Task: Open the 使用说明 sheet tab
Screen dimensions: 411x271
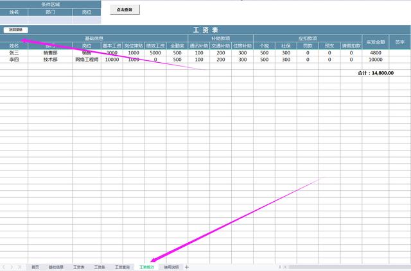Action: (171, 267)
